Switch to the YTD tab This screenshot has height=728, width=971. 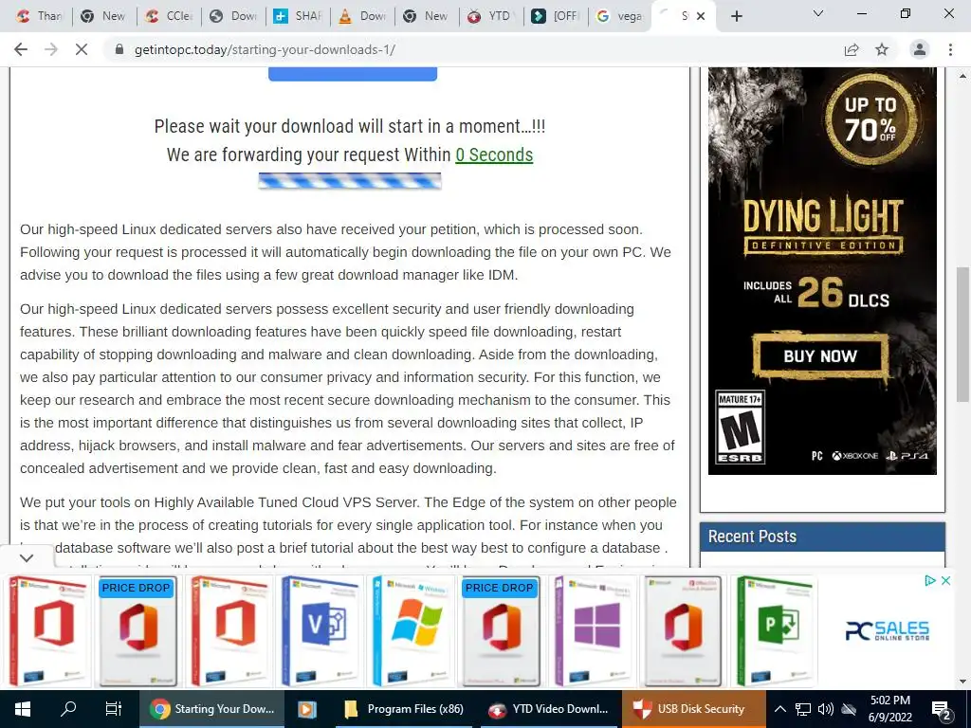click(492, 16)
